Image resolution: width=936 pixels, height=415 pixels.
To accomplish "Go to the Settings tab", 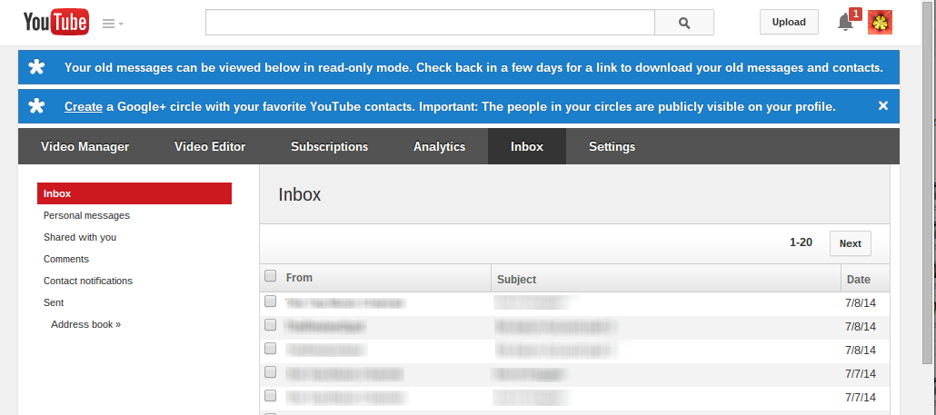I will (612, 146).
